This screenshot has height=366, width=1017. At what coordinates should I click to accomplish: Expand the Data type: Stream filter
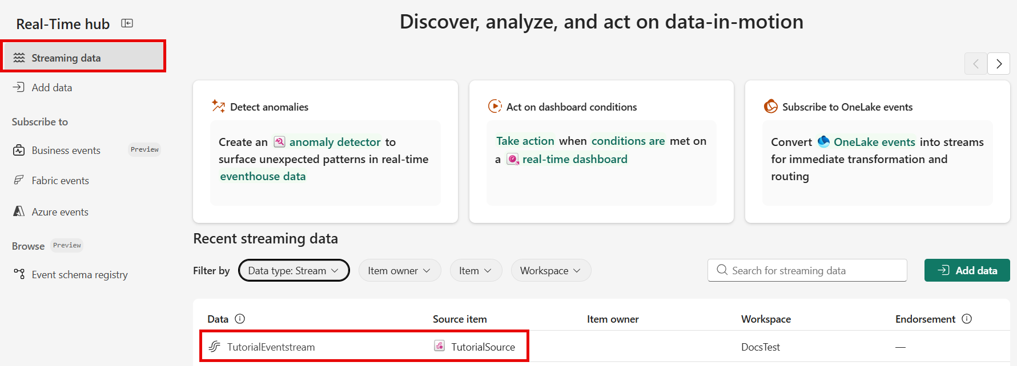point(294,270)
